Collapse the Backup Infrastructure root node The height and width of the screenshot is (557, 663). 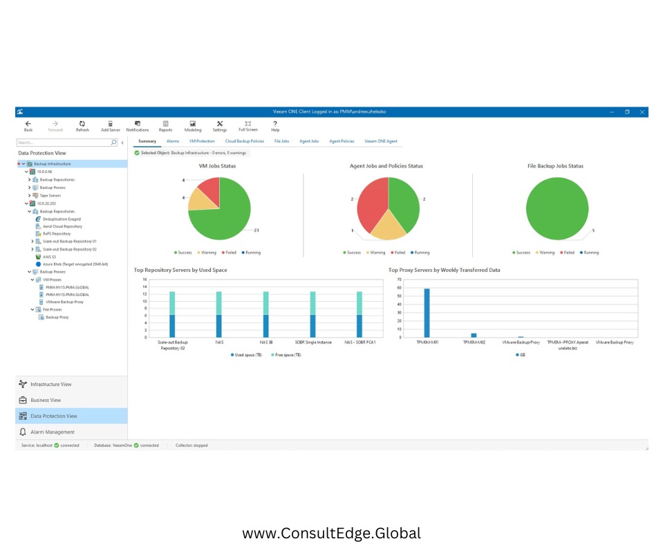(x=24, y=164)
